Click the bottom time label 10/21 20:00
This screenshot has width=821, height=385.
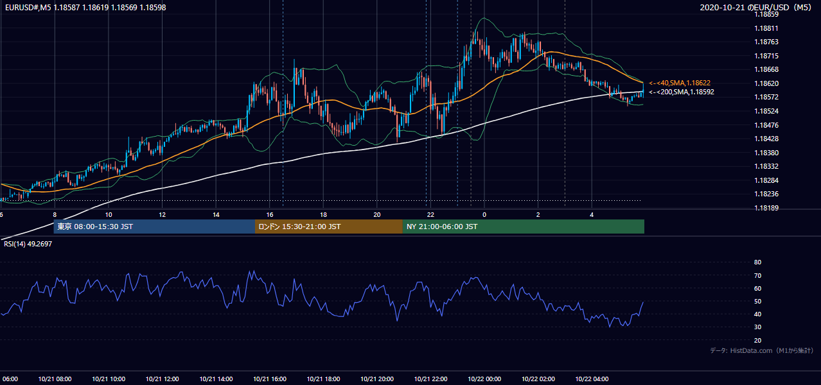(376, 379)
